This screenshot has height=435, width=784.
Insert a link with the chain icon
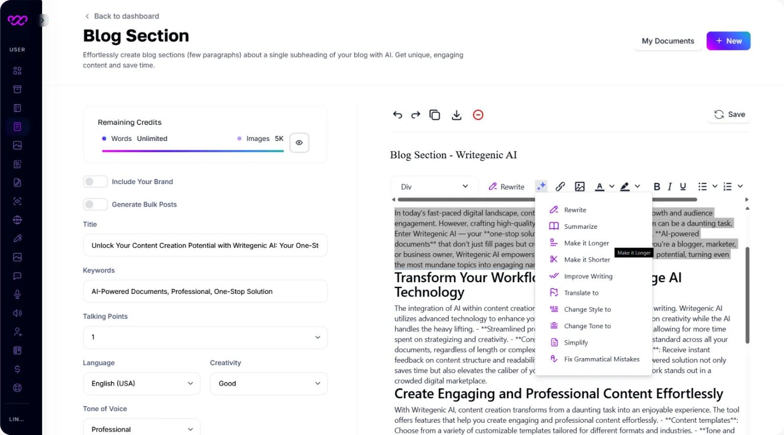560,186
